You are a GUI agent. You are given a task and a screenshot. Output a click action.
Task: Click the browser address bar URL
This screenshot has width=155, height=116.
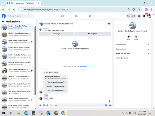pyautogui.click(x=47, y=10)
